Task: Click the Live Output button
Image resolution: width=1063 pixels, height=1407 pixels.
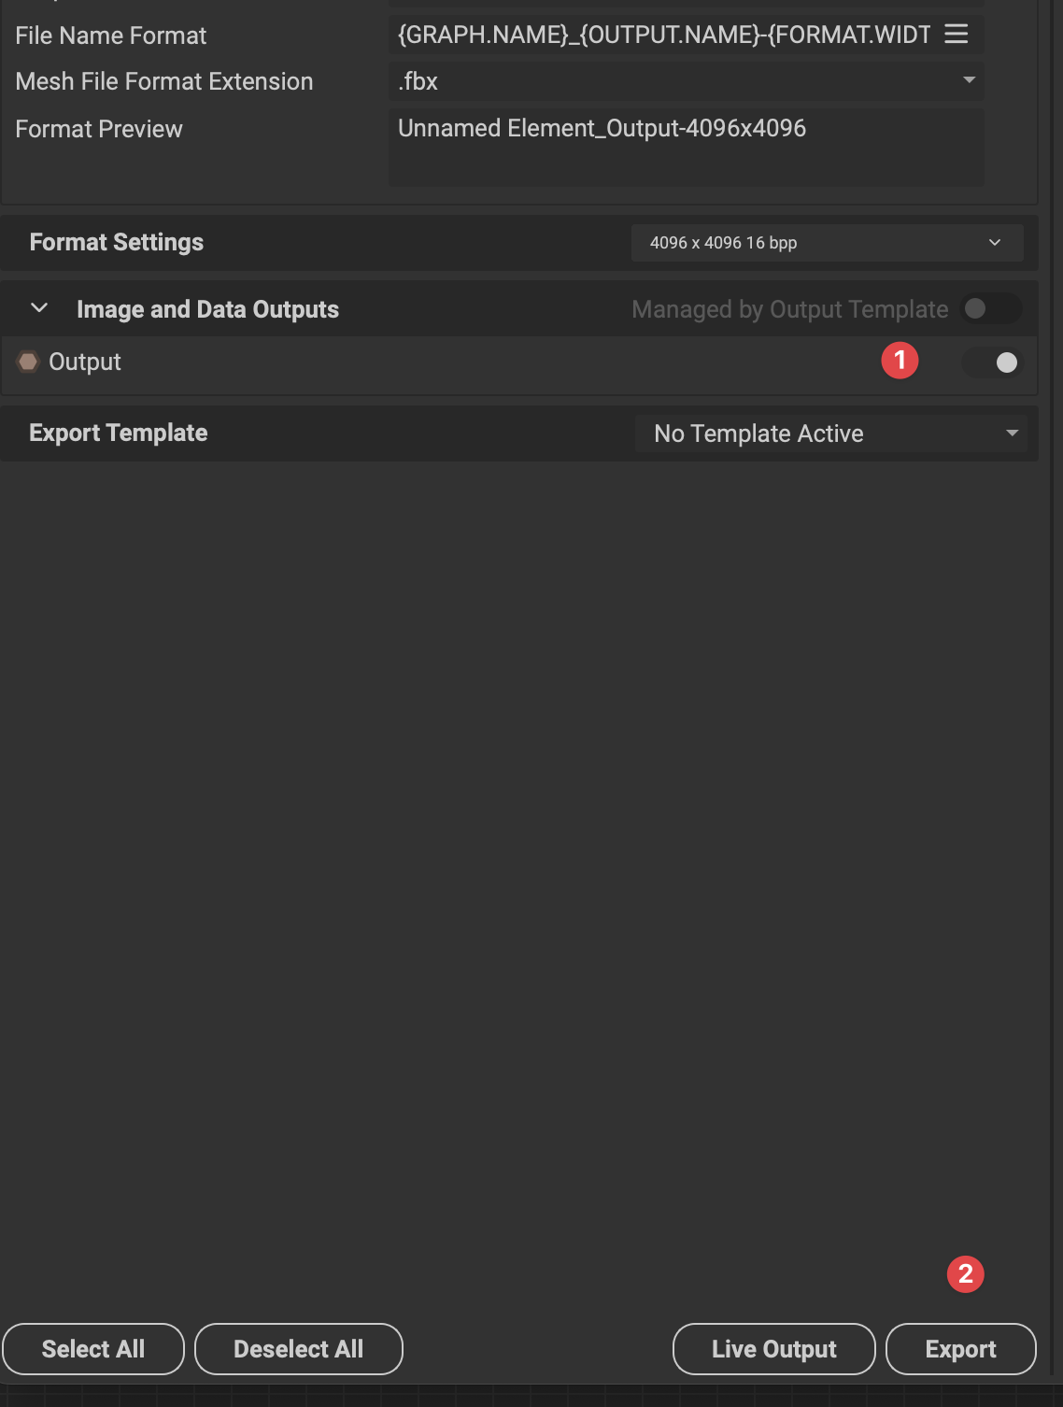Action: (x=773, y=1349)
